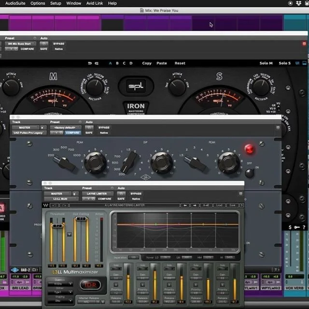Click Copy in SPL Iron toolbar
Viewport: 309px width, 309px height.
(147, 63)
